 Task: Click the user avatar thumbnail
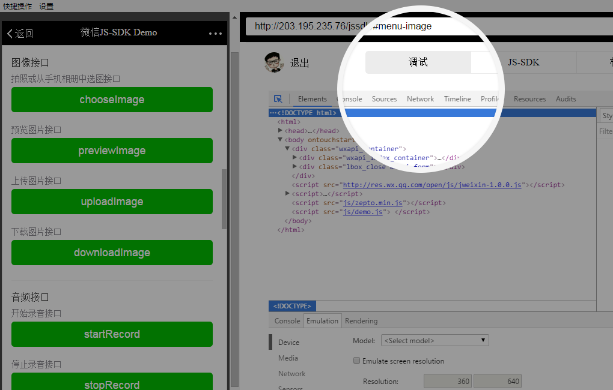(273, 62)
